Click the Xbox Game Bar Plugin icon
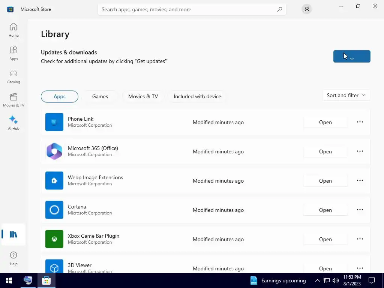384x288 pixels. [x=54, y=239]
